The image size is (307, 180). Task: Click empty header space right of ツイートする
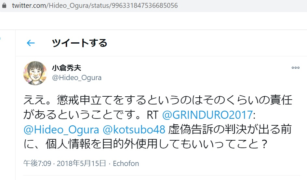pyautogui.click(x=206, y=43)
